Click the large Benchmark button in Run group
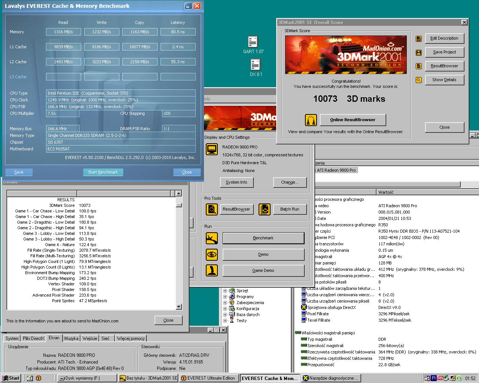The width and height of the screenshot is (479, 383). (263, 238)
